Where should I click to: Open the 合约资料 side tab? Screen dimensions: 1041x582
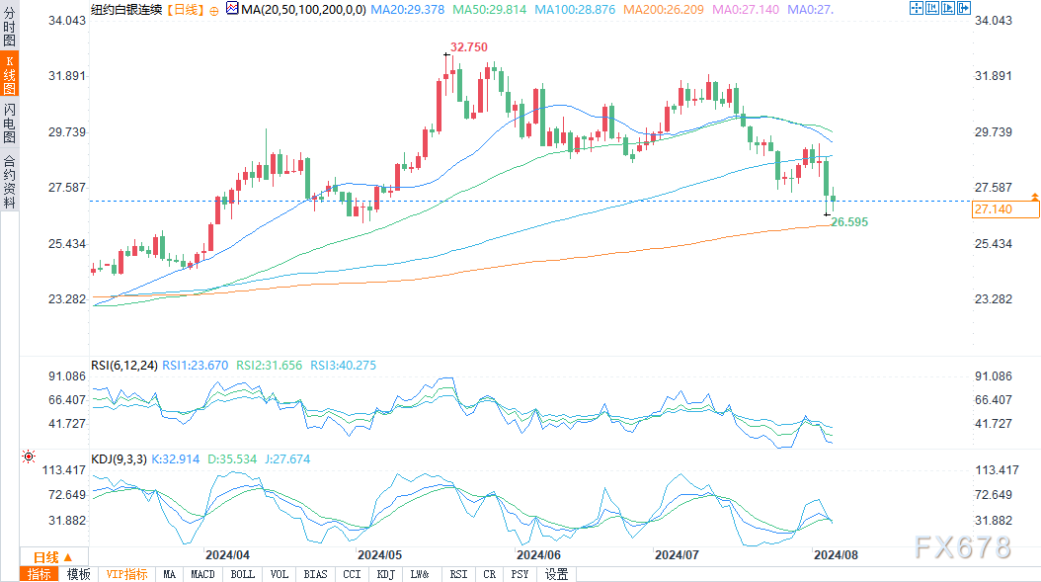tap(9, 181)
